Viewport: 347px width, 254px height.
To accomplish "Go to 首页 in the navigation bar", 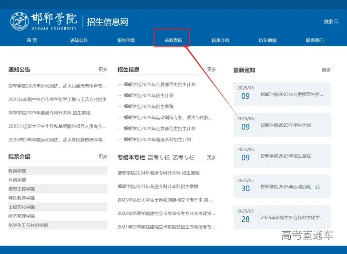I will click(32, 40).
